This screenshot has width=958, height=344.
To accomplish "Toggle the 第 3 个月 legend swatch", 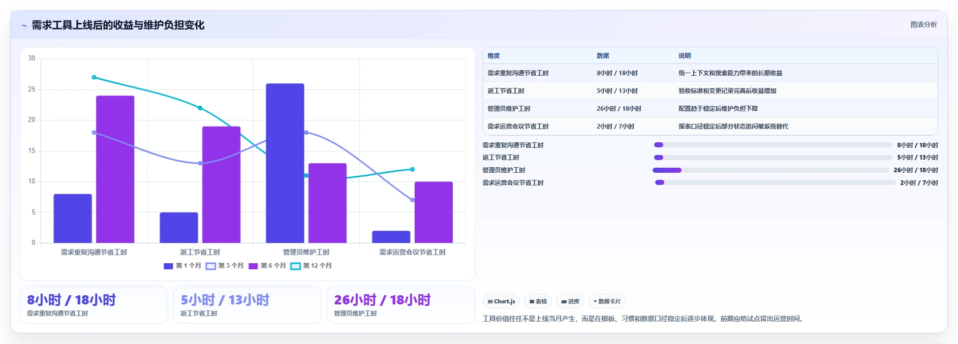I will tap(211, 266).
